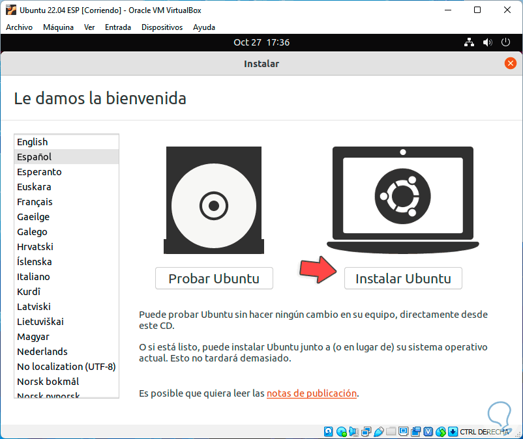Click the USB devices status icon
The height and width of the screenshot is (439, 523).
point(379,432)
